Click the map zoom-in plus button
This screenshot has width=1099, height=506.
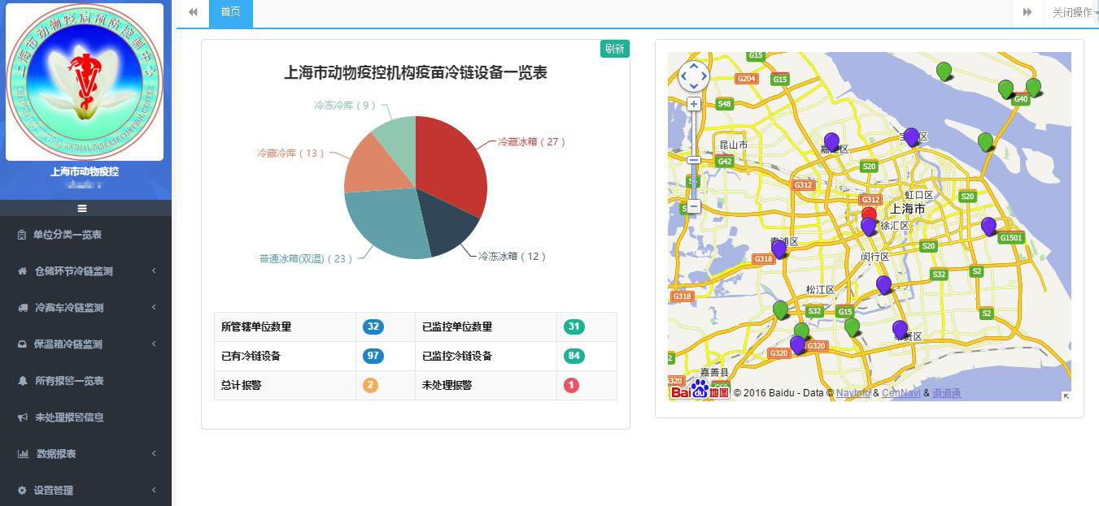point(694,104)
